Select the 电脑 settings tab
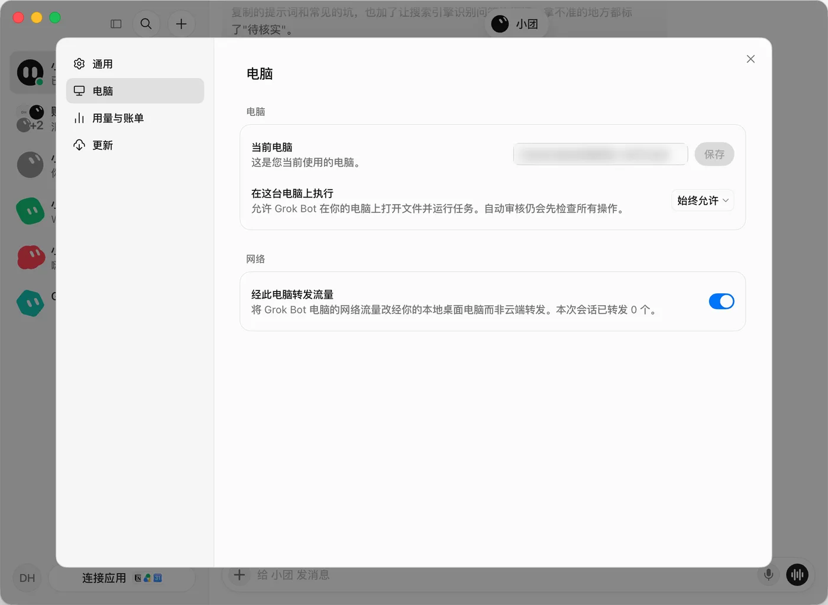 click(x=135, y=91)
